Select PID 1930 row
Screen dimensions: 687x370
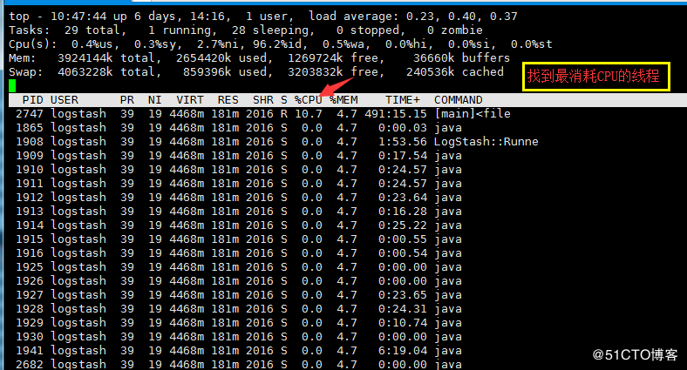click(239, 337)
